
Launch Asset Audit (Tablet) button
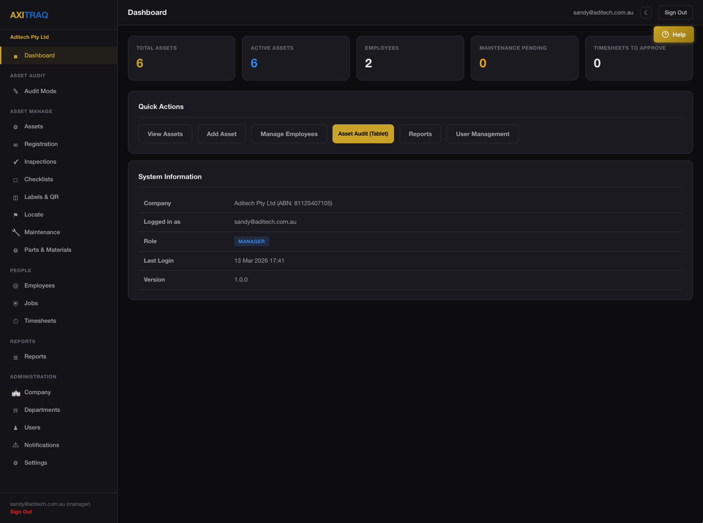(363, 134)
